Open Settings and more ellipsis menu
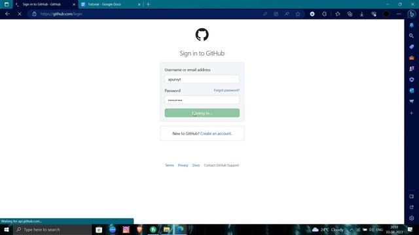 point(399,14)
